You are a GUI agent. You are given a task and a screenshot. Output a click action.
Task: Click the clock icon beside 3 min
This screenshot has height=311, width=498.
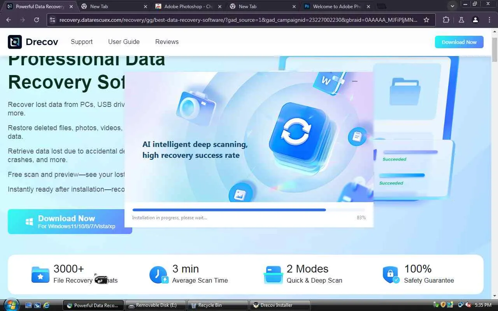pos(159,274)
